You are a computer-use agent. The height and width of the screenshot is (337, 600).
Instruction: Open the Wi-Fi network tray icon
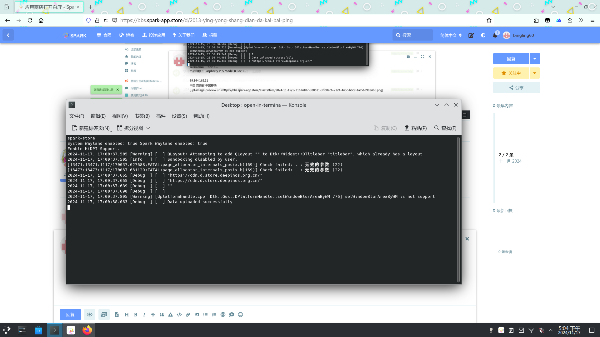(531, 330)
